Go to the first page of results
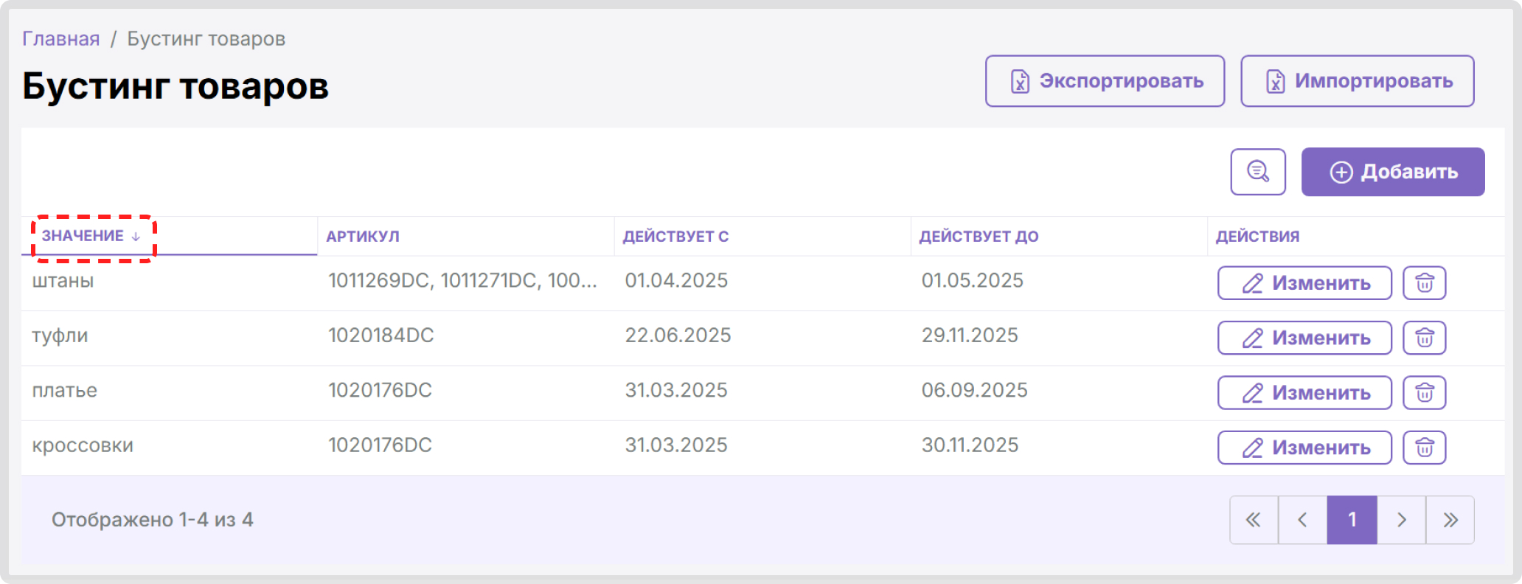The height and width of the screenshot is (584, 1522). pos(1253,520)
